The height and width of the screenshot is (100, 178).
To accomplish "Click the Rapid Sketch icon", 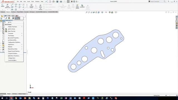I will tap(77, 6).
